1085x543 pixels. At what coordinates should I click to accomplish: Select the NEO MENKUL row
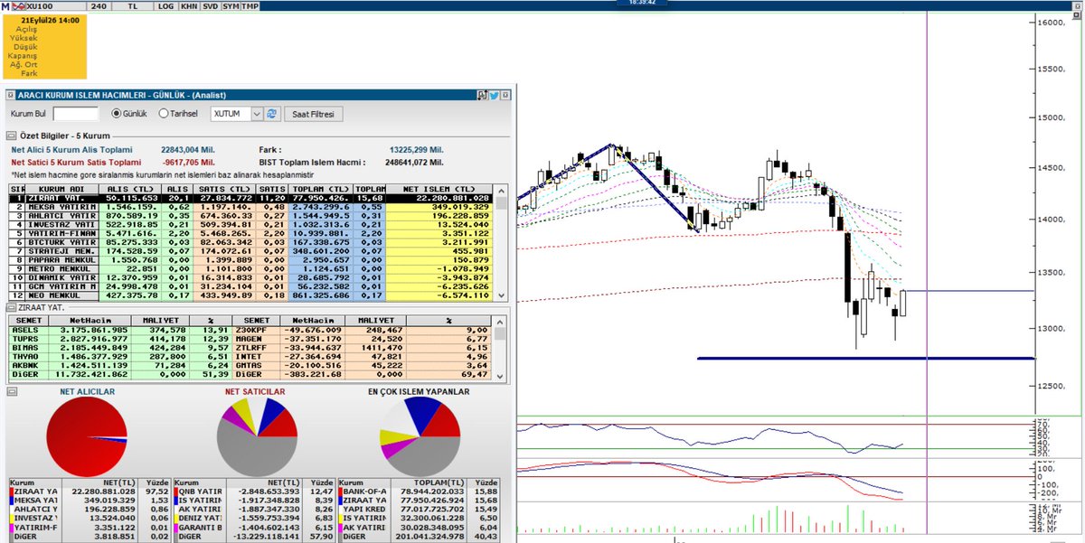250,295
